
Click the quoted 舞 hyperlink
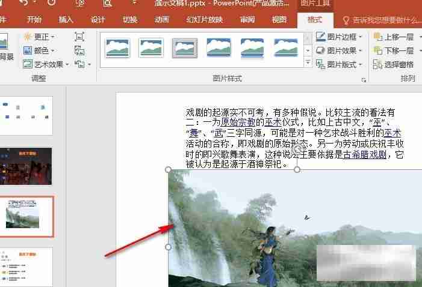coord(194,133)
